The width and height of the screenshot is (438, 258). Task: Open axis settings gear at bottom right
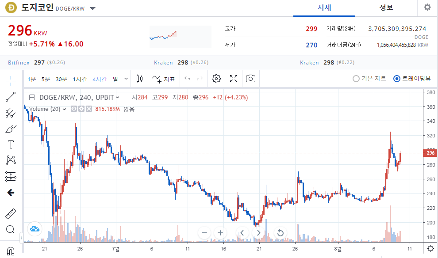click(431, 249)
